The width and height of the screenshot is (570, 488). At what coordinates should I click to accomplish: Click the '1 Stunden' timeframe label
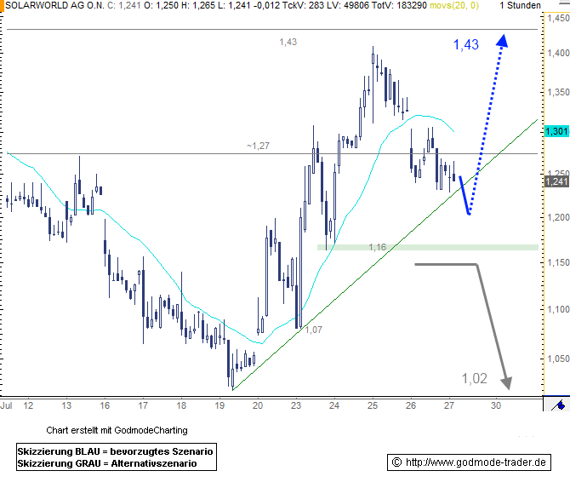(520, 5)
